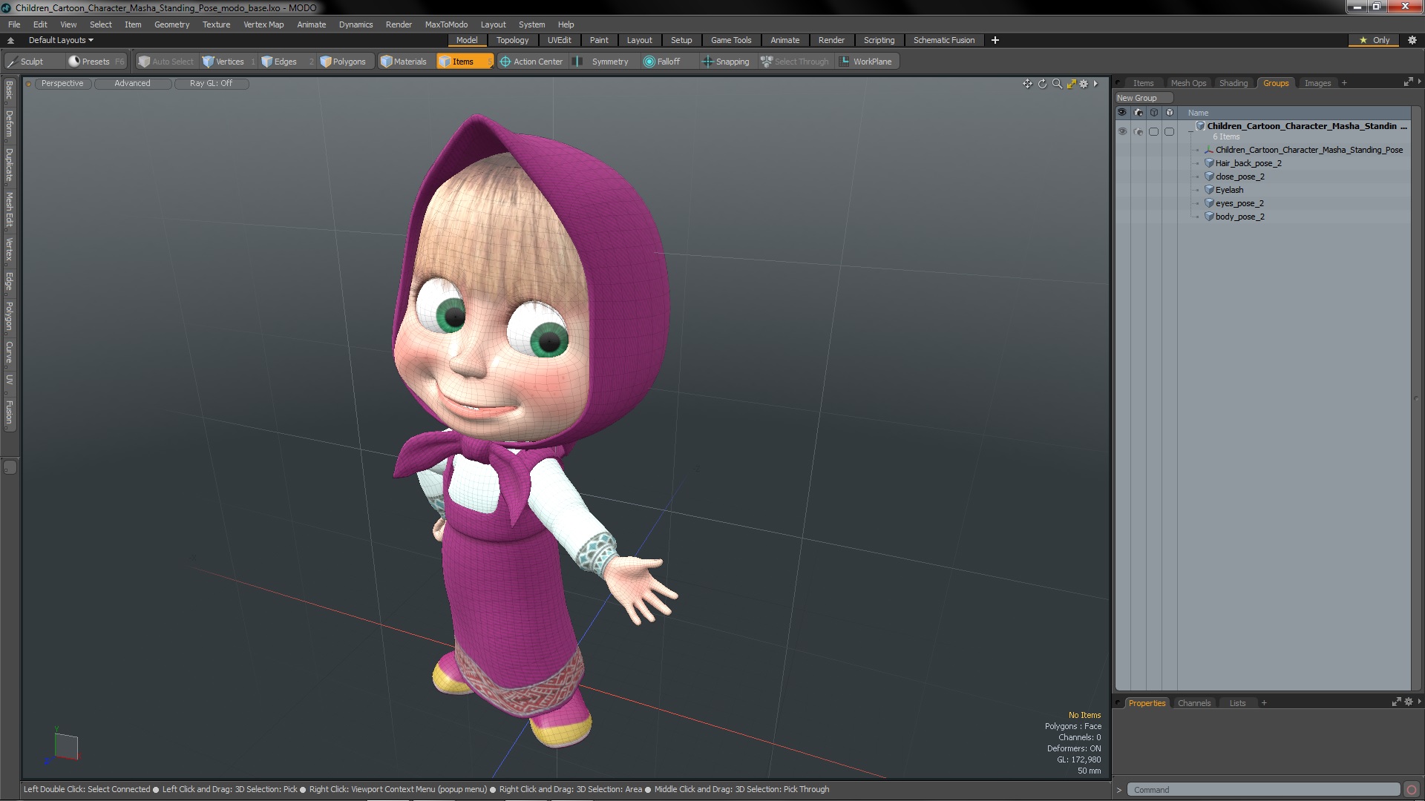This screenshot has width=1425, height=801.
Task: Click the viewport zoom magnifier icon
Action: pyautogui.click(x=1057, y=84)
